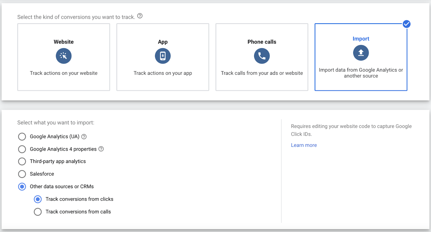Select Google Analytics (UA) radio button
Screen dimensions: 431x232
click(22, 137)
